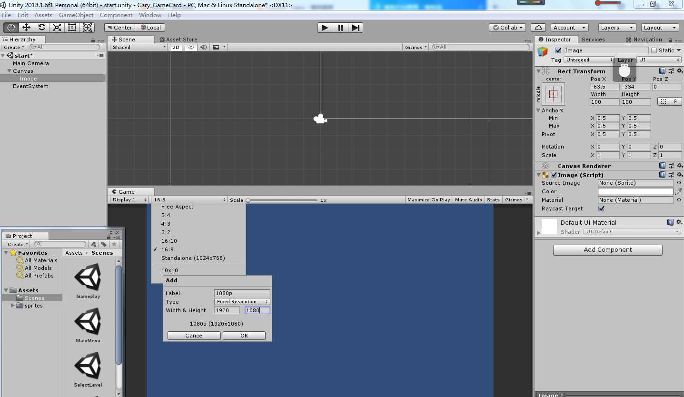Viewport: 684px width, 397px height.
Task: Toggle the Raycast Target checkbox
Action: (x=601, y=208)
